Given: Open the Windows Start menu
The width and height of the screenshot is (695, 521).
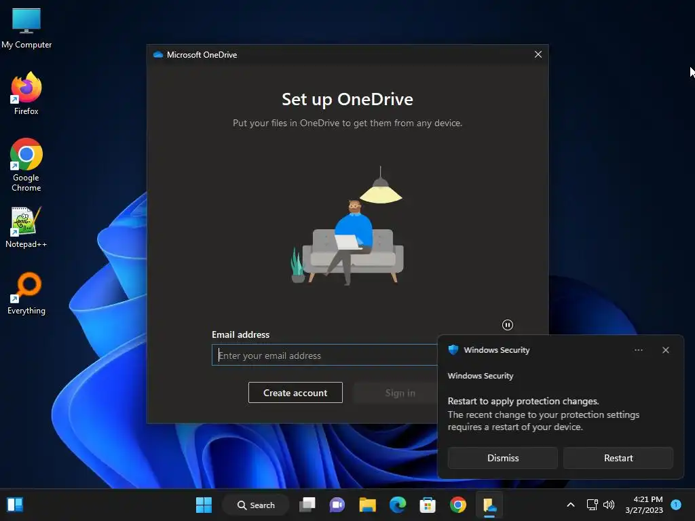Looking at the screenshot, I should (x=204, y=505).
